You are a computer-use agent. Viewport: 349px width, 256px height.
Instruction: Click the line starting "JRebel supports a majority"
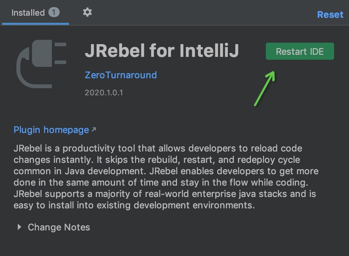point(165,194)
